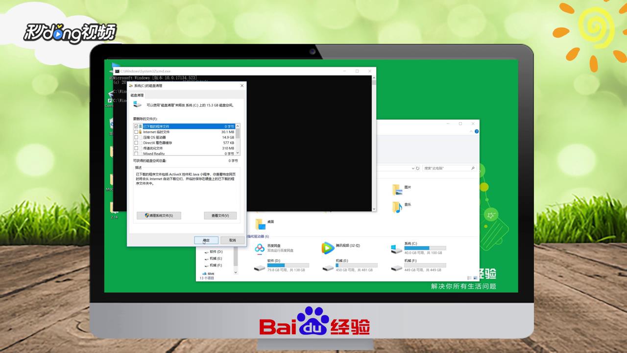Maximize the cmd.exe window
This screenshot has height=353, width=627.
coord(357,71)
